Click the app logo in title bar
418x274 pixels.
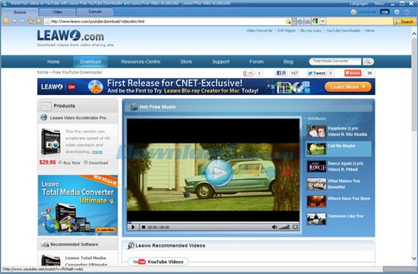(x=5, y=4)
